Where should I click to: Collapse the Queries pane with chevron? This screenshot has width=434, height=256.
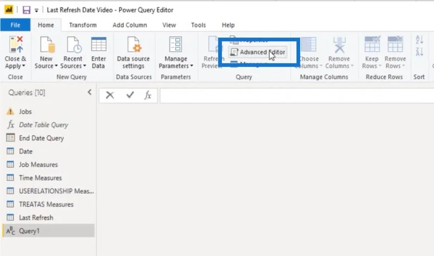(90, 92)
